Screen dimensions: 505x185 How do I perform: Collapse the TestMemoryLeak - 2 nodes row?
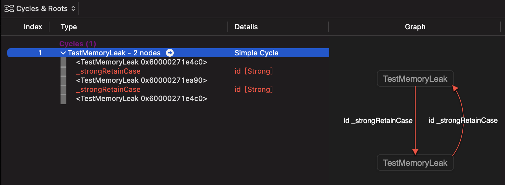(63, 53)
